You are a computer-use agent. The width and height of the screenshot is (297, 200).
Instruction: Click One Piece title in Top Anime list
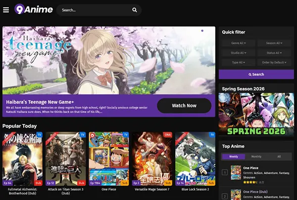click(250, 168)
